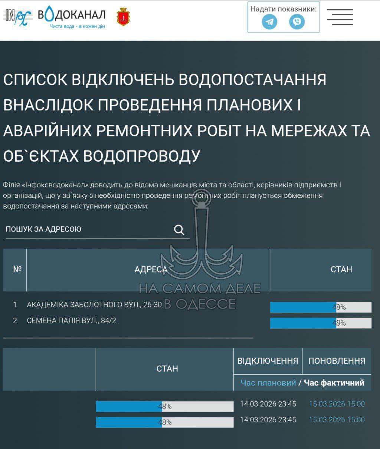Select address Академіка Заболотного вул., 26-30
380x449 pixels.
click(94, 305)
